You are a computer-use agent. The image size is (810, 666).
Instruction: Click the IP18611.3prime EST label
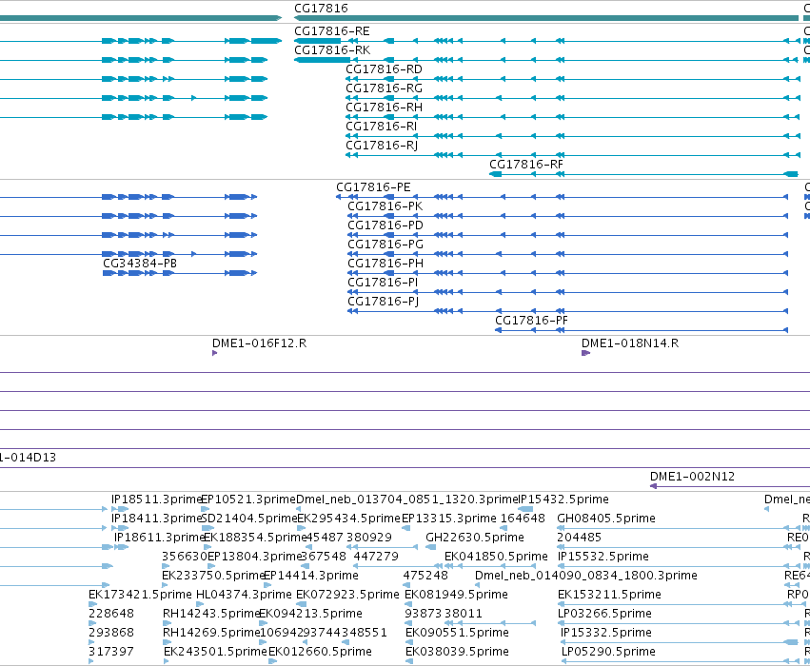pyautogui.click(x=159, y=538)
